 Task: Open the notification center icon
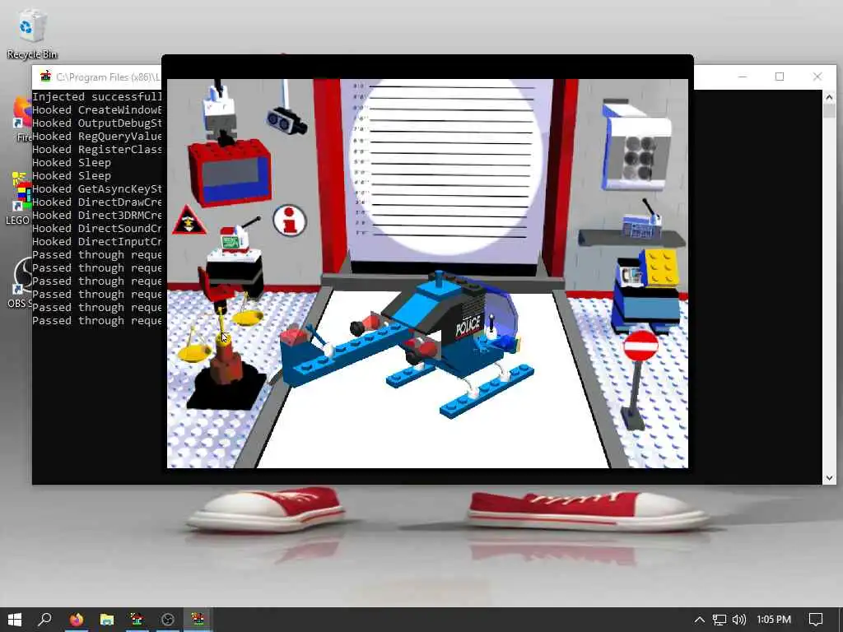(x=816, y=620)
